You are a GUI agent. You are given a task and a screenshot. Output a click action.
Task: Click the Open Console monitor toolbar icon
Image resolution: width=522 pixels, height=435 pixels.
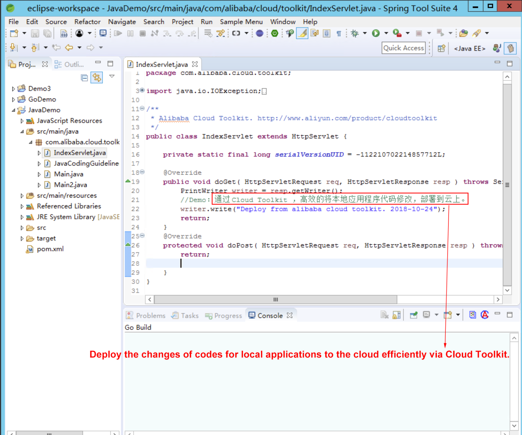click(103, 33)
